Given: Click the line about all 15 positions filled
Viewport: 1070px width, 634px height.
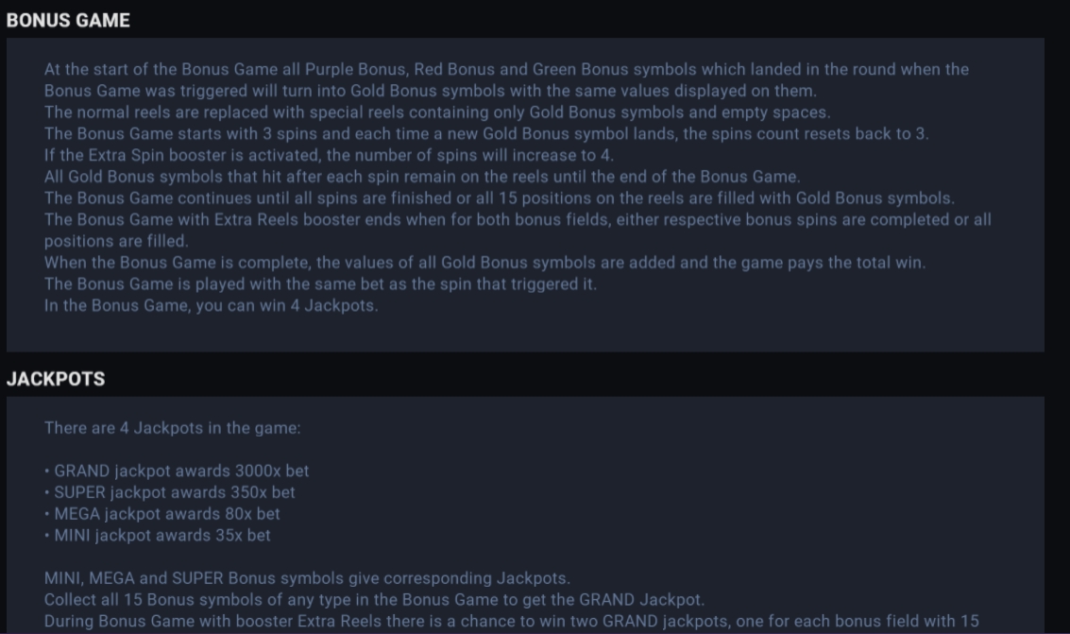Looking at the screenshot, I should pos(500,198).
